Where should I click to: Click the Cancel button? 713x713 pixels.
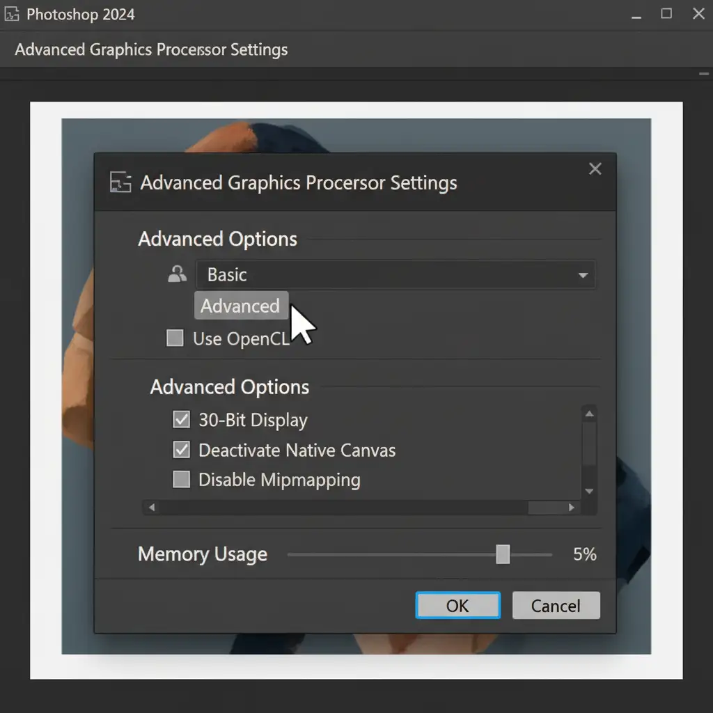[x=556, y=606]
